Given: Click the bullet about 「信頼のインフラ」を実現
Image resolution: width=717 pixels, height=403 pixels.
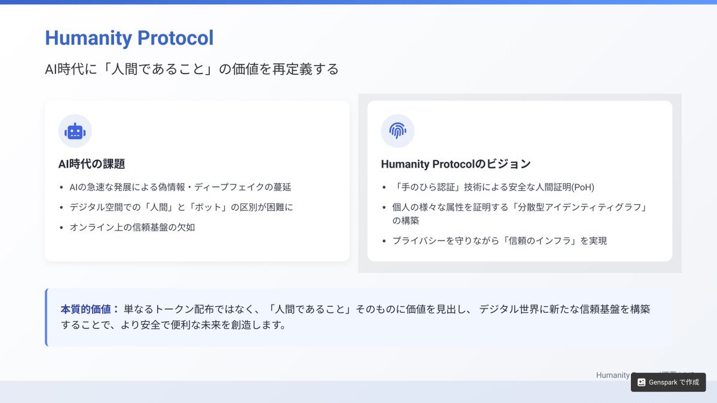Looking at the screenshot, I should click(x=500, y=241).
